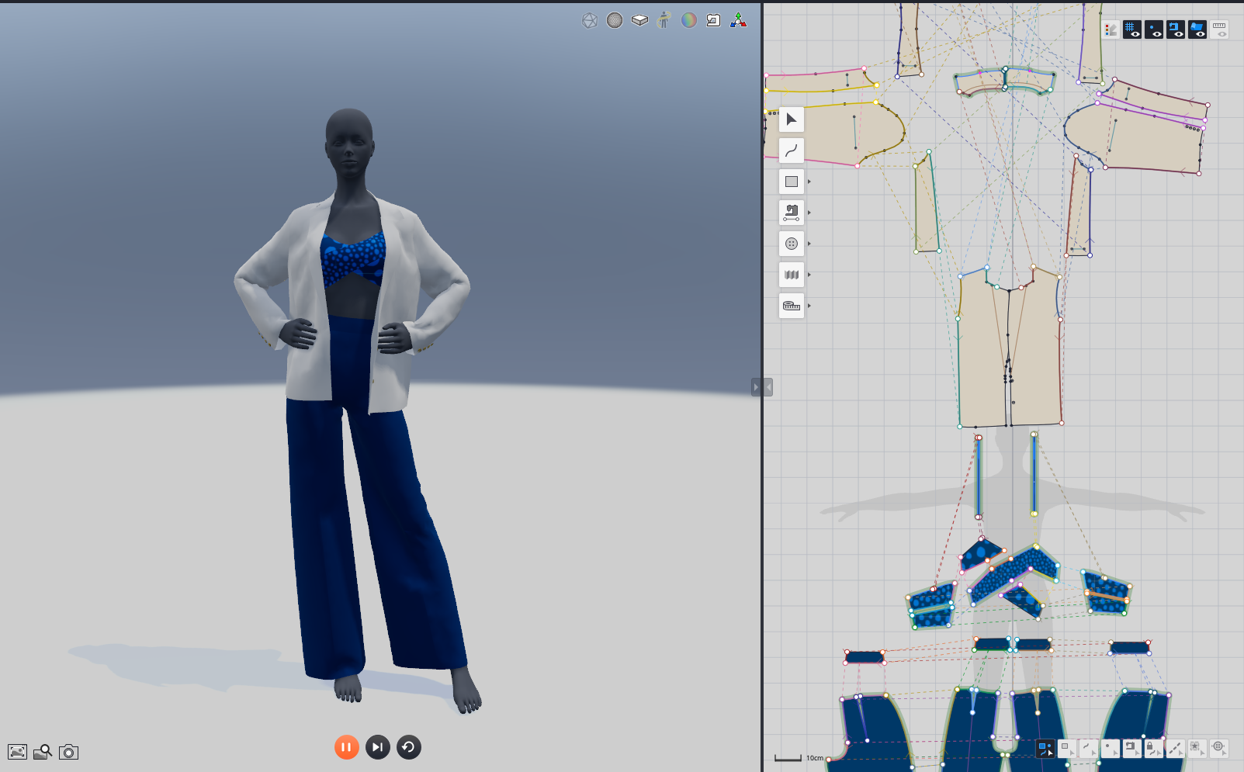
Task: Open the rainbow color sphere render mode
Action: coord(689,21)
